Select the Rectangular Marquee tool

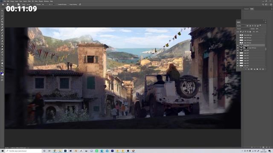(2, 13)
